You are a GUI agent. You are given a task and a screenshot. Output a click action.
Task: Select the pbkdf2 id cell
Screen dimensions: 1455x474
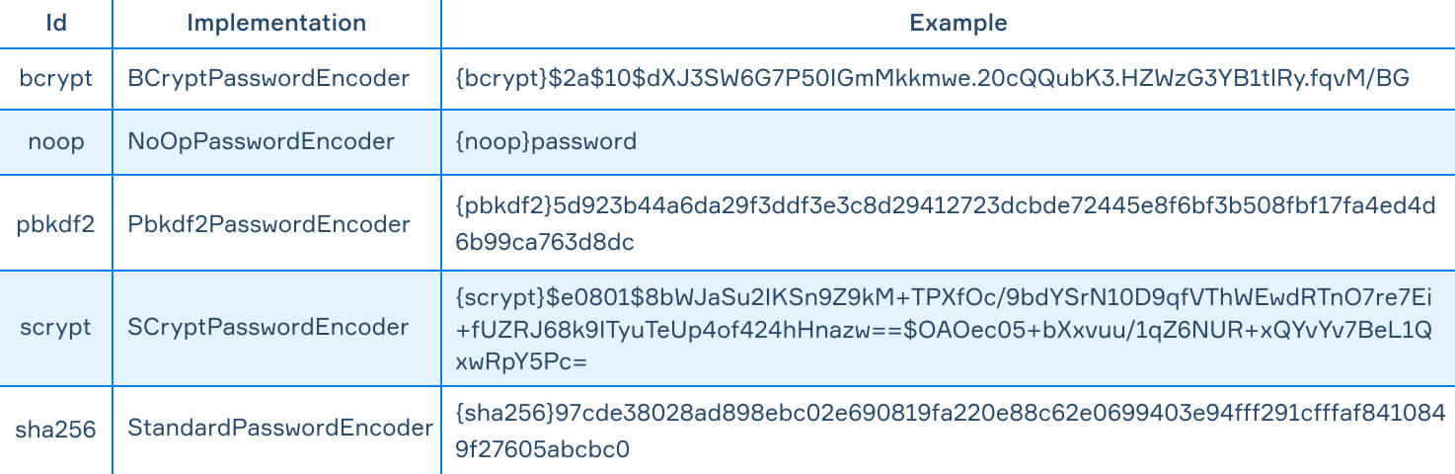click(x=56, y=224)
